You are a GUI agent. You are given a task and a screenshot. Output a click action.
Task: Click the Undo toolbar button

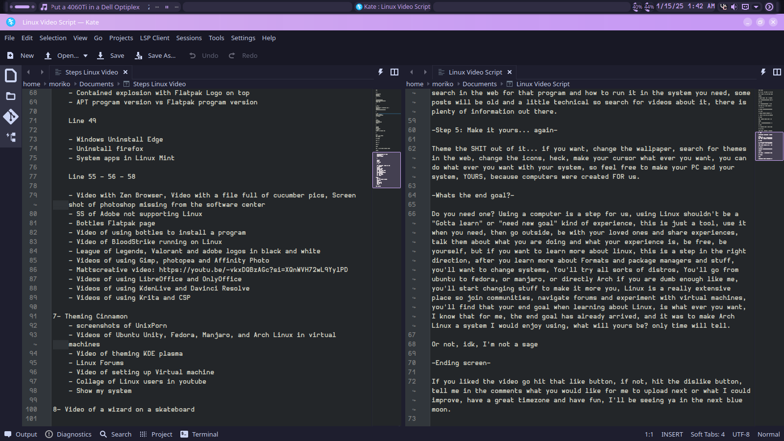click(204, 55)
